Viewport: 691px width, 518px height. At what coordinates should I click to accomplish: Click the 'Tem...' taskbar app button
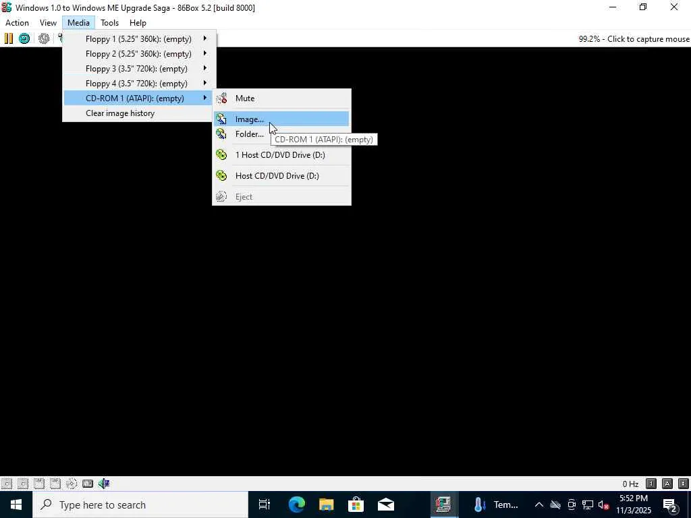pos(496,505)
